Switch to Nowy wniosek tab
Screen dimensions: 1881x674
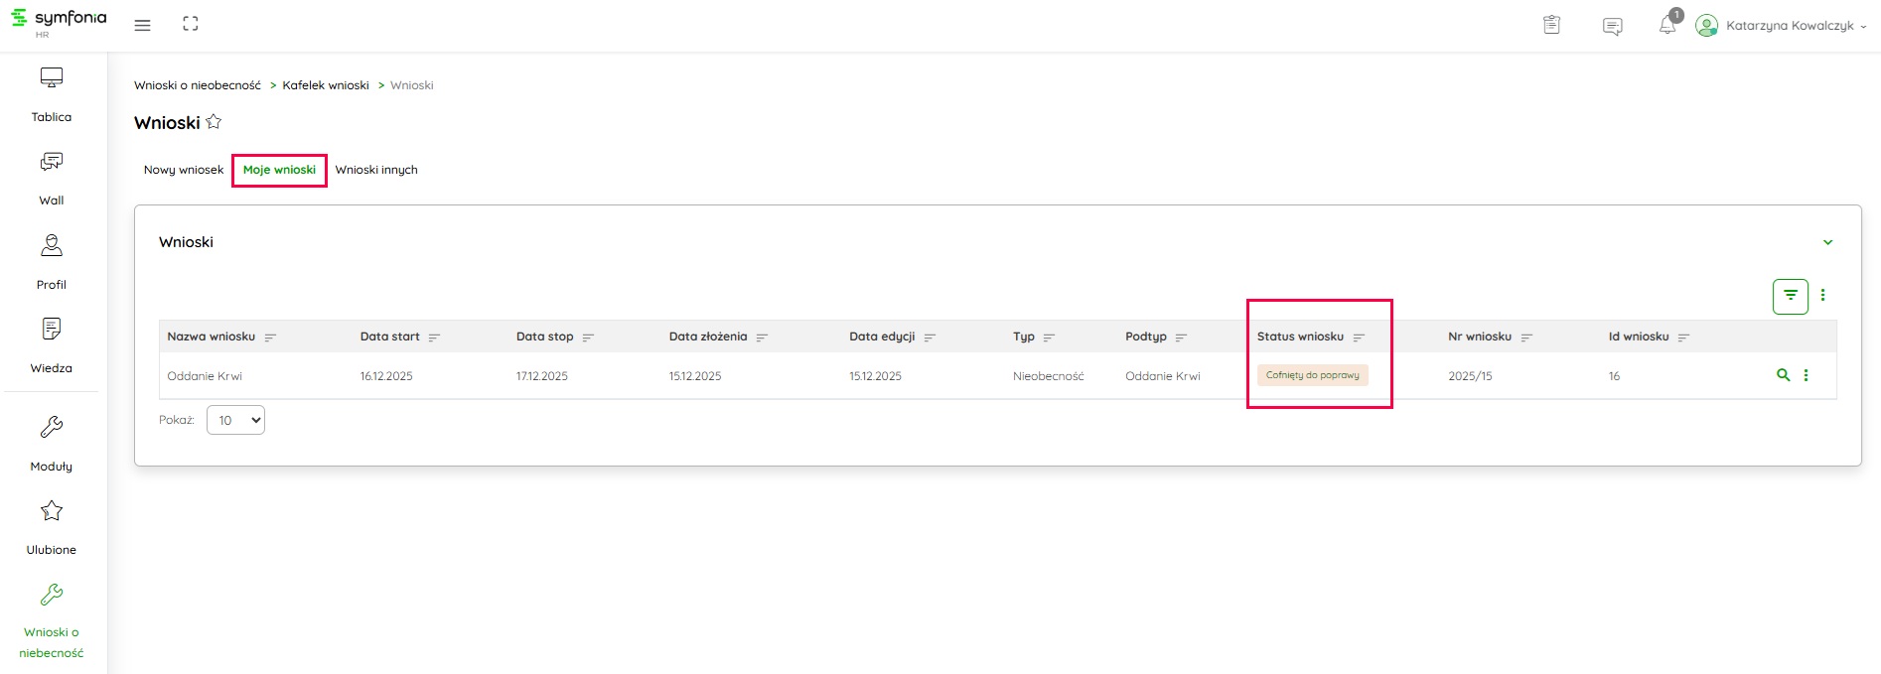coord(184,170)
